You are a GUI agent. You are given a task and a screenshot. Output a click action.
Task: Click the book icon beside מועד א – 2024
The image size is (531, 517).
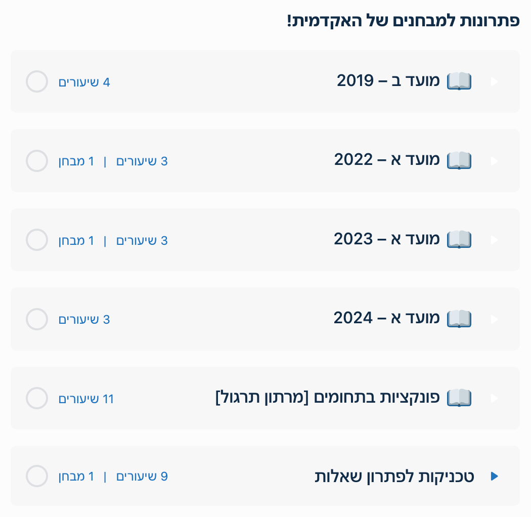pyautogui.click(x=459, y=319)
